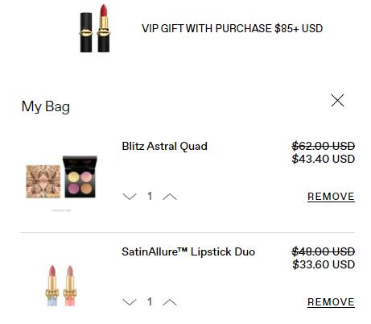Viewport: 371px width, 324px height.
Task: Click the VIP gift lipstick image
Action: [95, 28]
